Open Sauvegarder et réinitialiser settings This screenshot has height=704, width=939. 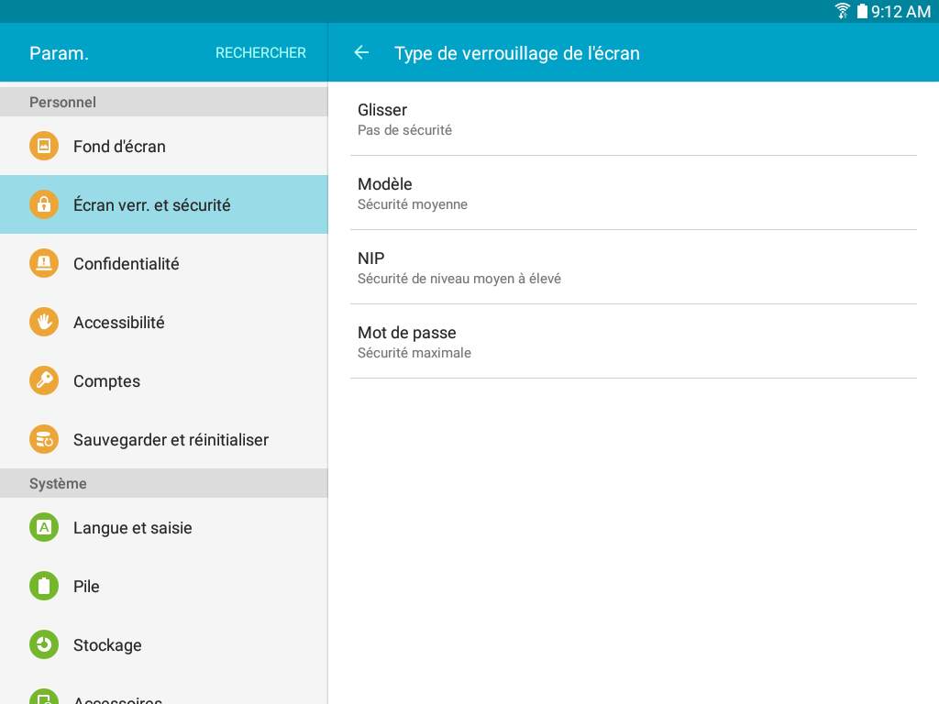click(x=164, y=439)
